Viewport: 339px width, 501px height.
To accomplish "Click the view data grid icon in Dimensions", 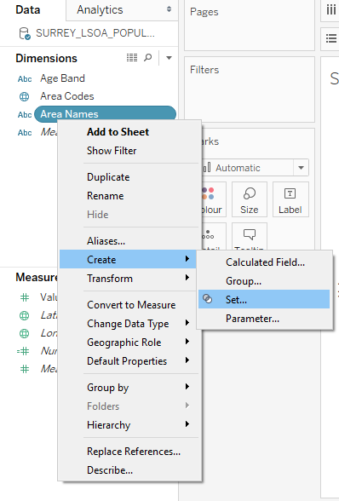I will [132, 58].
